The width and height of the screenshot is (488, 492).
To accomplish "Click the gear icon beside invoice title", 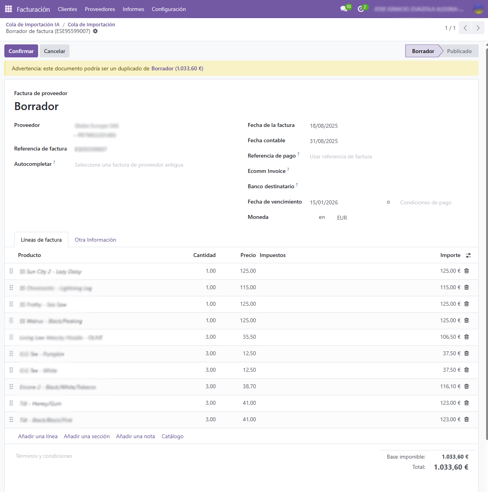I will tap(95, 31).
